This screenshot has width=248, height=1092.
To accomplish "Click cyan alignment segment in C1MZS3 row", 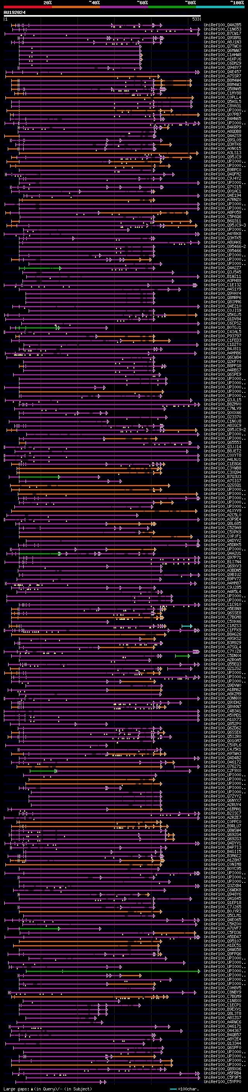I will pyautogui.click(x=187, y=626).
